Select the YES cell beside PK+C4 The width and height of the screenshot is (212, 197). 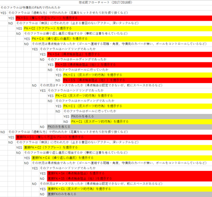point(27,39)
